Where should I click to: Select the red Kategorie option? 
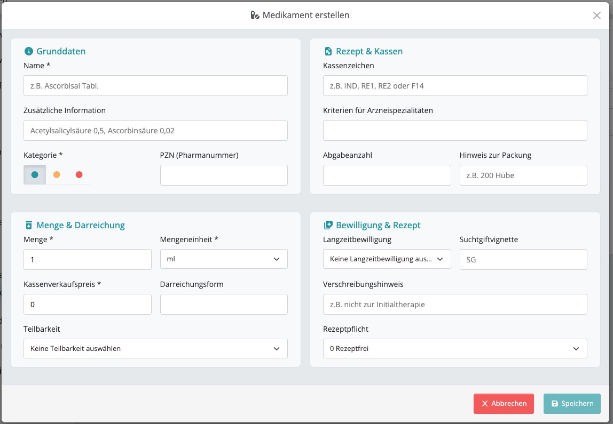pyautogui.click(x=79, y=174)
